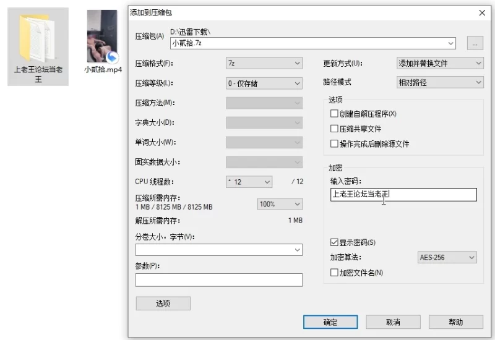Click the browse (...) button for archive path

coord(475,43)
